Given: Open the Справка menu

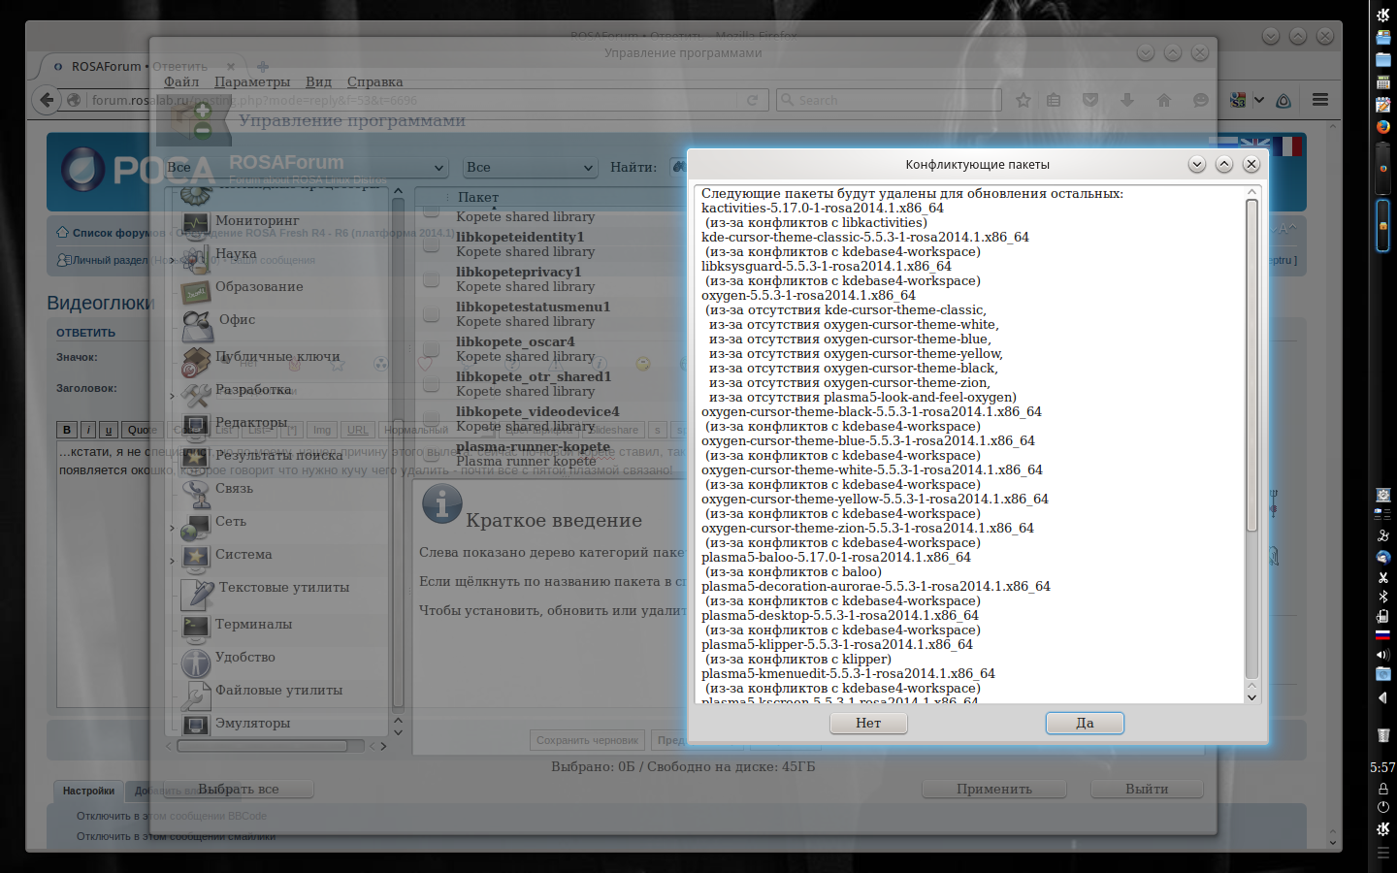Looking at the screenshot, I should 374,81.
